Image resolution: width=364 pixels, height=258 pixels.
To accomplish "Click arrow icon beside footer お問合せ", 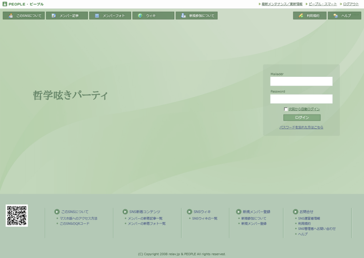I will coord(296,212).
